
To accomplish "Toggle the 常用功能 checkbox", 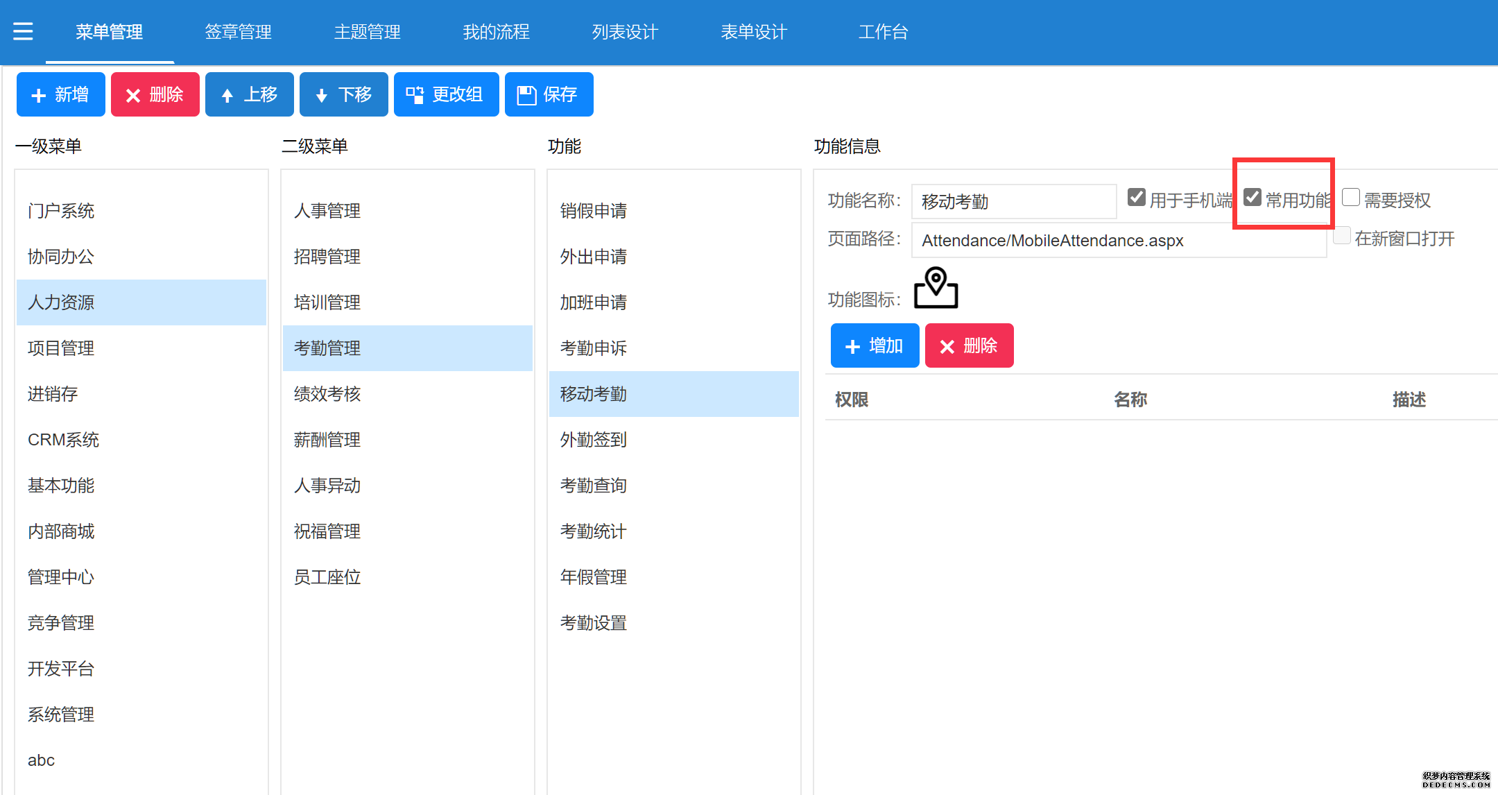I will [x=1252, y=198].
